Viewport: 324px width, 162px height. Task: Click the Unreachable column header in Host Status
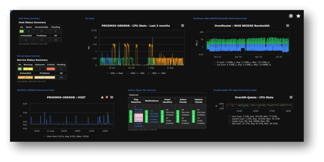pyautogui.click(x=41, y=27)
